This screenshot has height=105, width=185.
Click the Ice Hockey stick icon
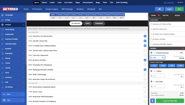(x=2, y=87)
